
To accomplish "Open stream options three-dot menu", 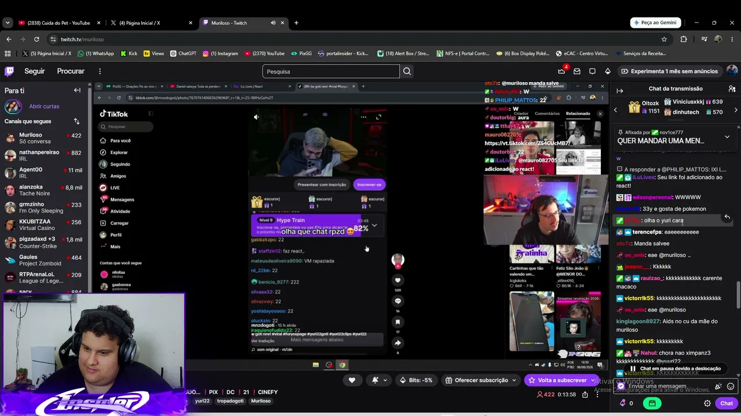I will tap(599, 395).
